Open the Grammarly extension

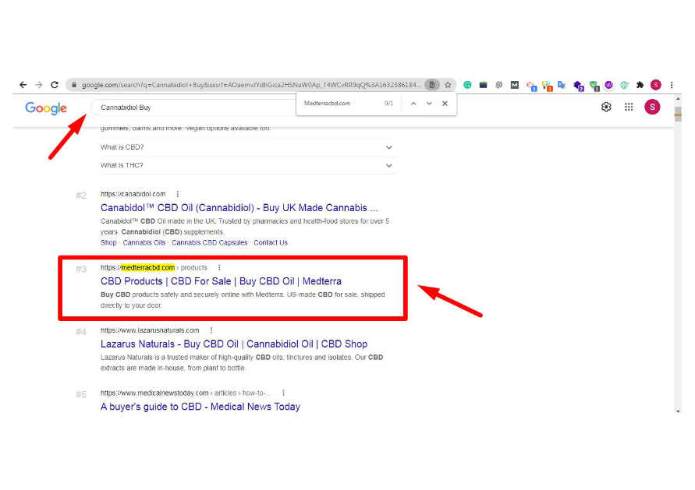pyautogui.click(x=467, y=85)
